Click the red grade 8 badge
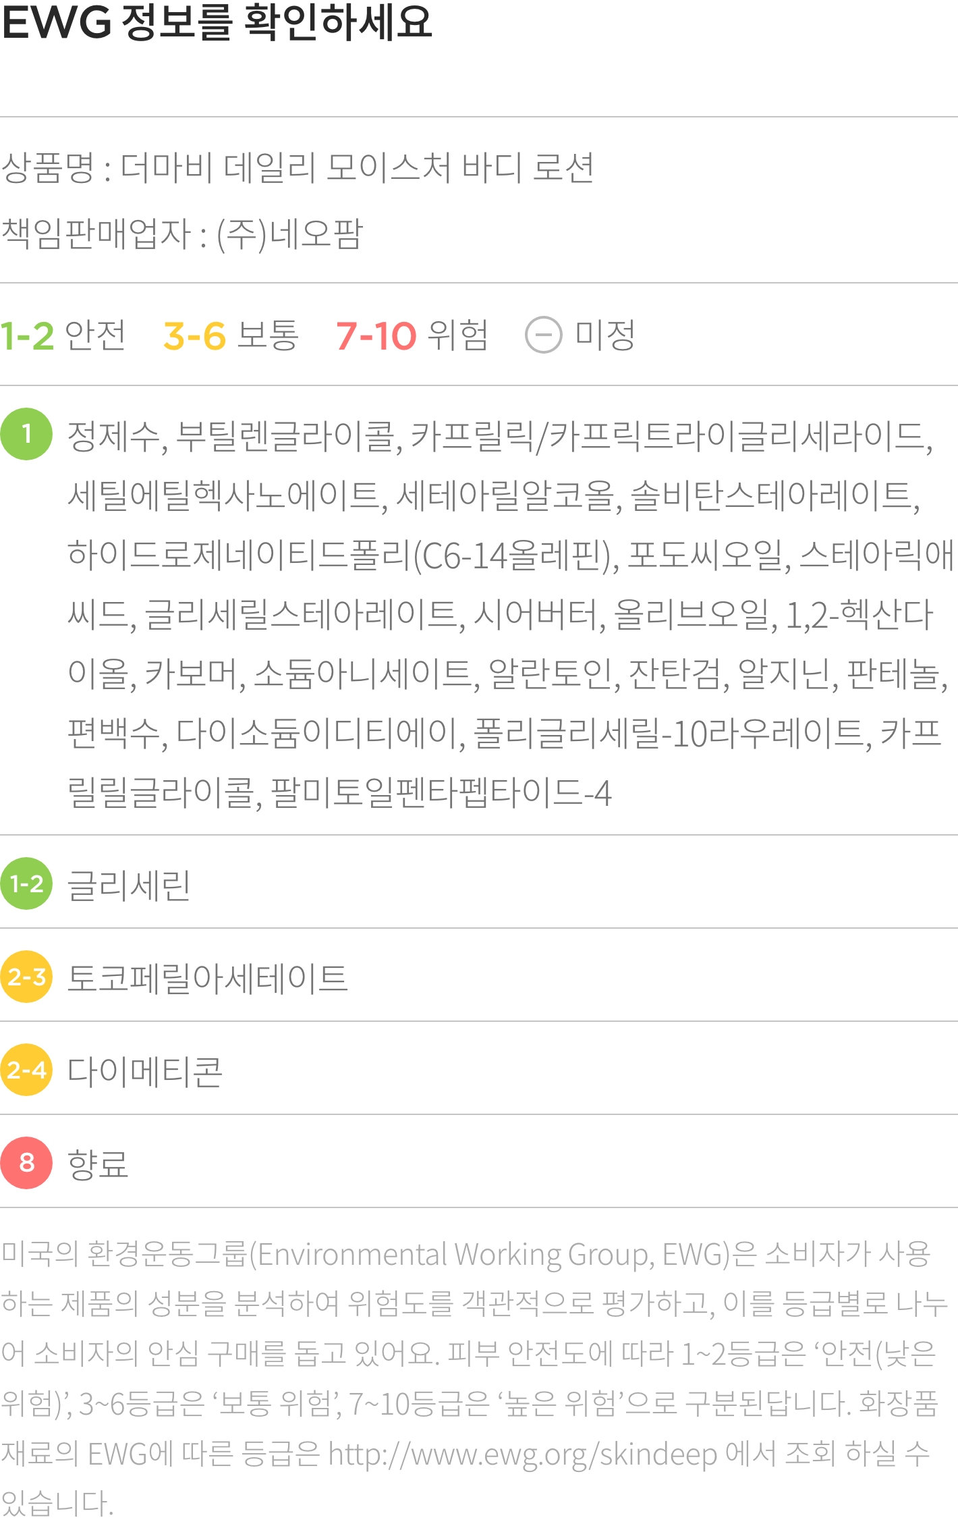This screenshot has height=1524, width=958. (x=26, y=1163)
